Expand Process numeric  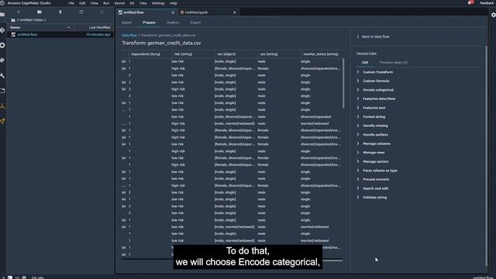[376, 179]
